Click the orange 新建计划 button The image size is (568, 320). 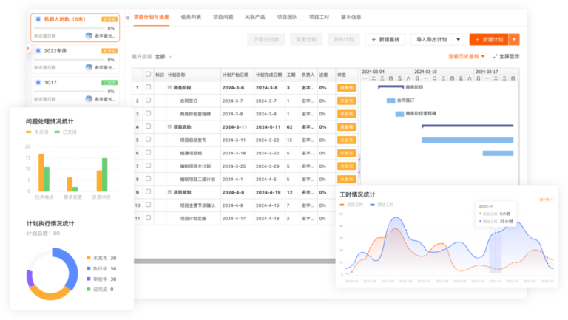coord(489,39)
